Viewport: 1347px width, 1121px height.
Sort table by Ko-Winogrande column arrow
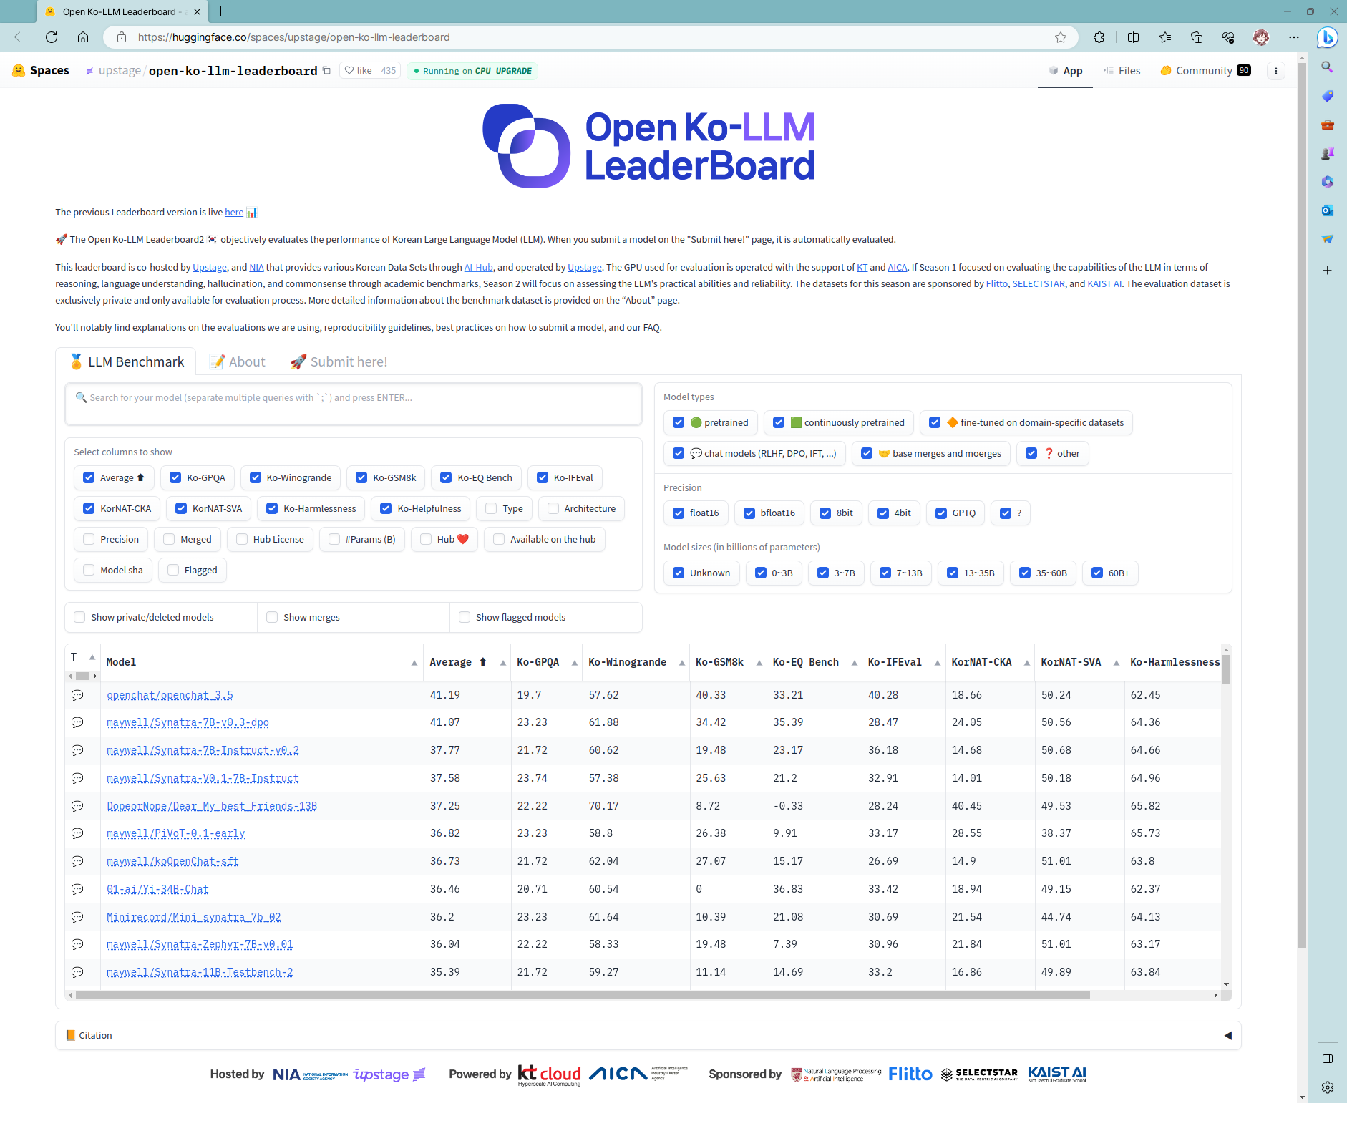coord(681,663)
